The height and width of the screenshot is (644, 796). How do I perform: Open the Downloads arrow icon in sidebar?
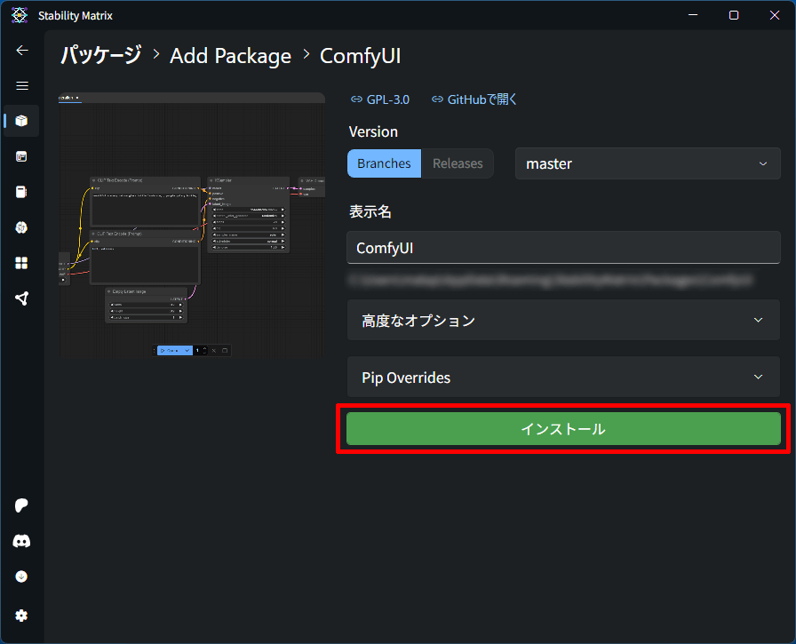point(21,576)
